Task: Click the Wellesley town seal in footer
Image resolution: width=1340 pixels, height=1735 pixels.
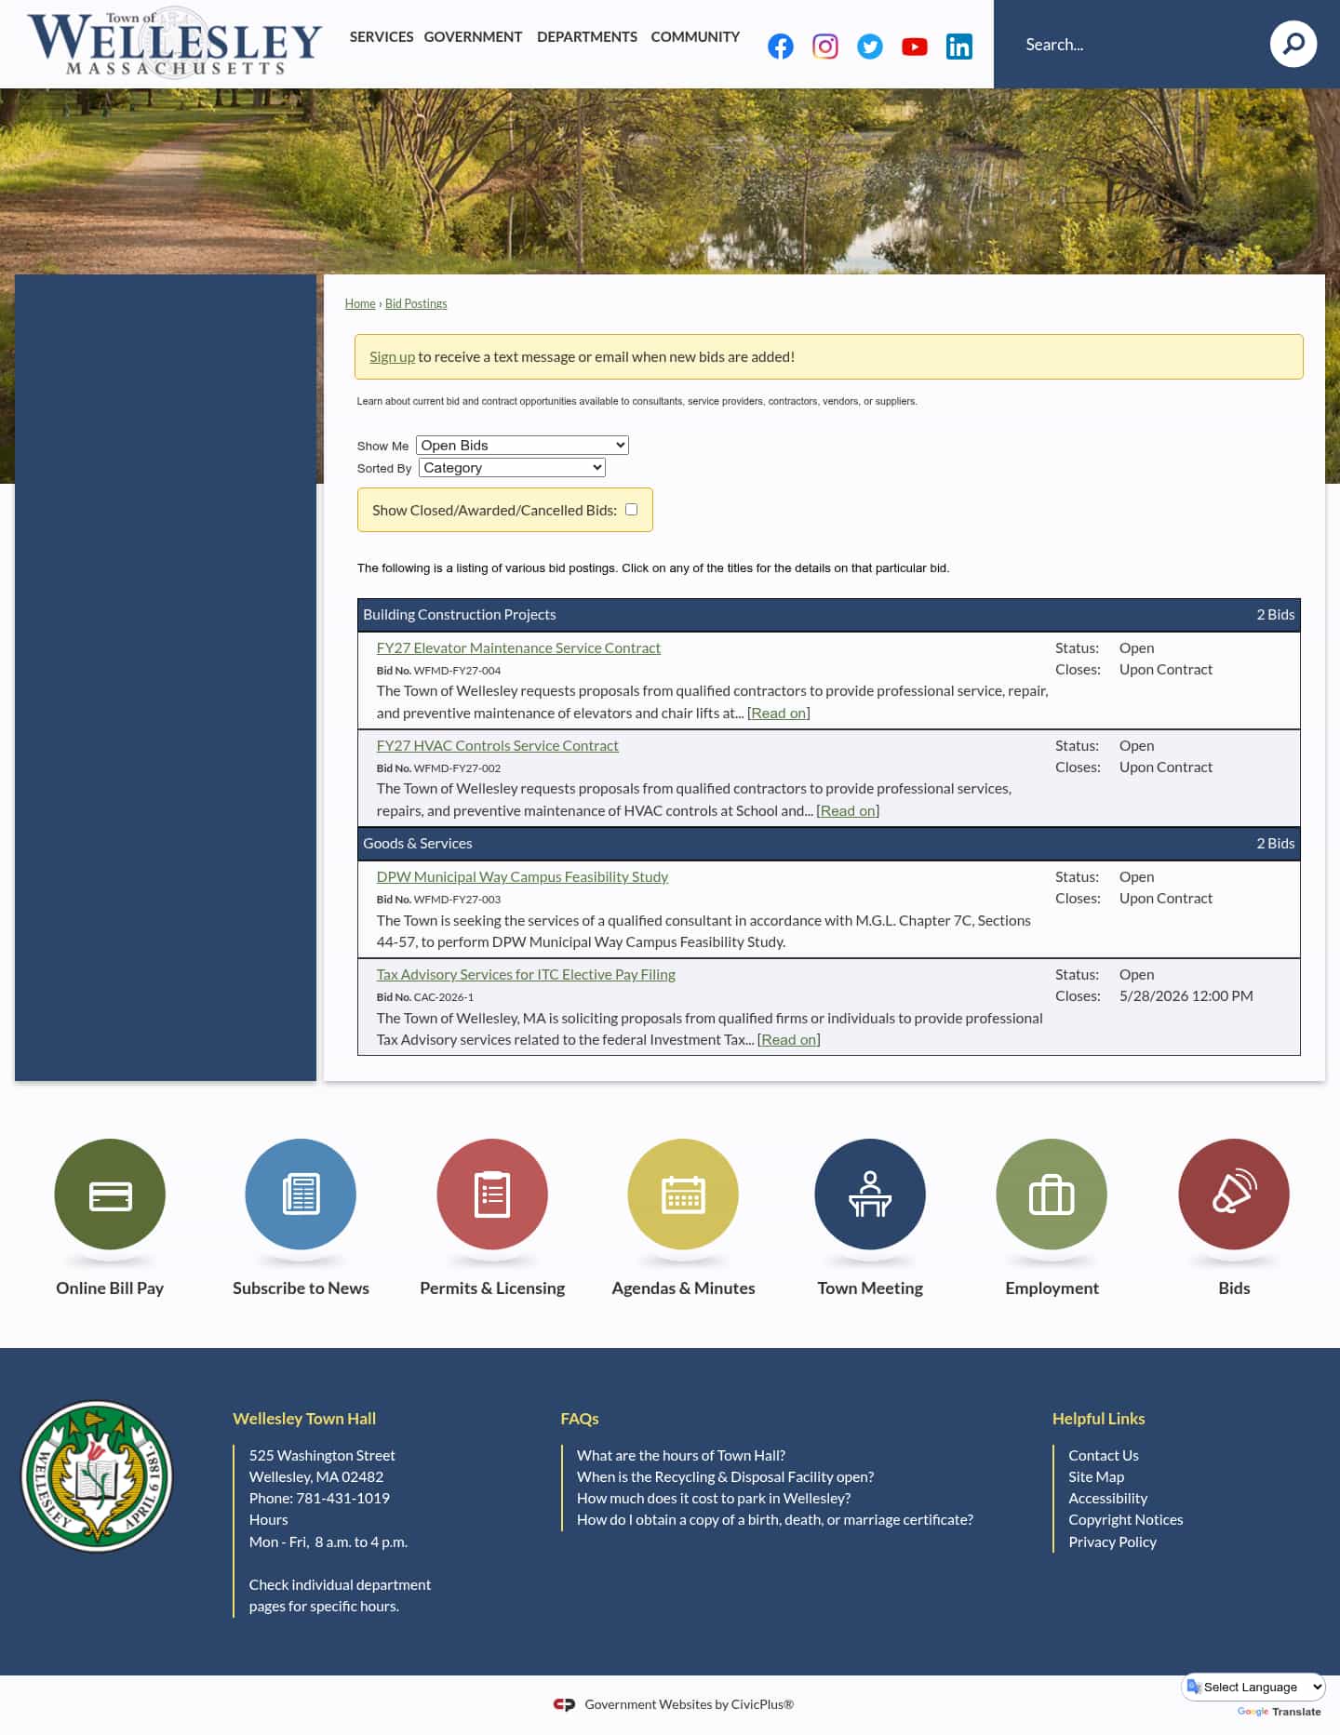Action: click(97, 1476)
